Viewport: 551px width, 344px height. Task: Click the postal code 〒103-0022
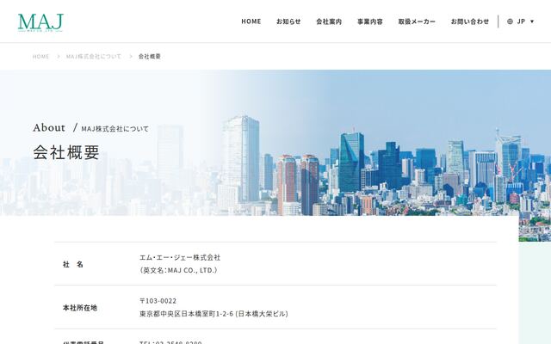[x=158, y=301]
